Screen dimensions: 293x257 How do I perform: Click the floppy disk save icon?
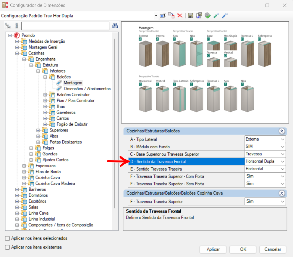click(191, 15)
